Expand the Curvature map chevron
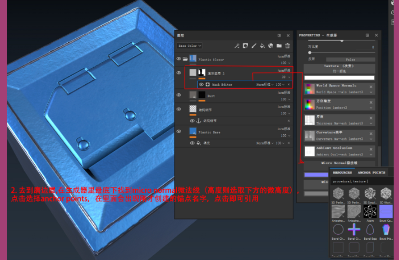Screen dimensions: 399x260 coord(371,139)
